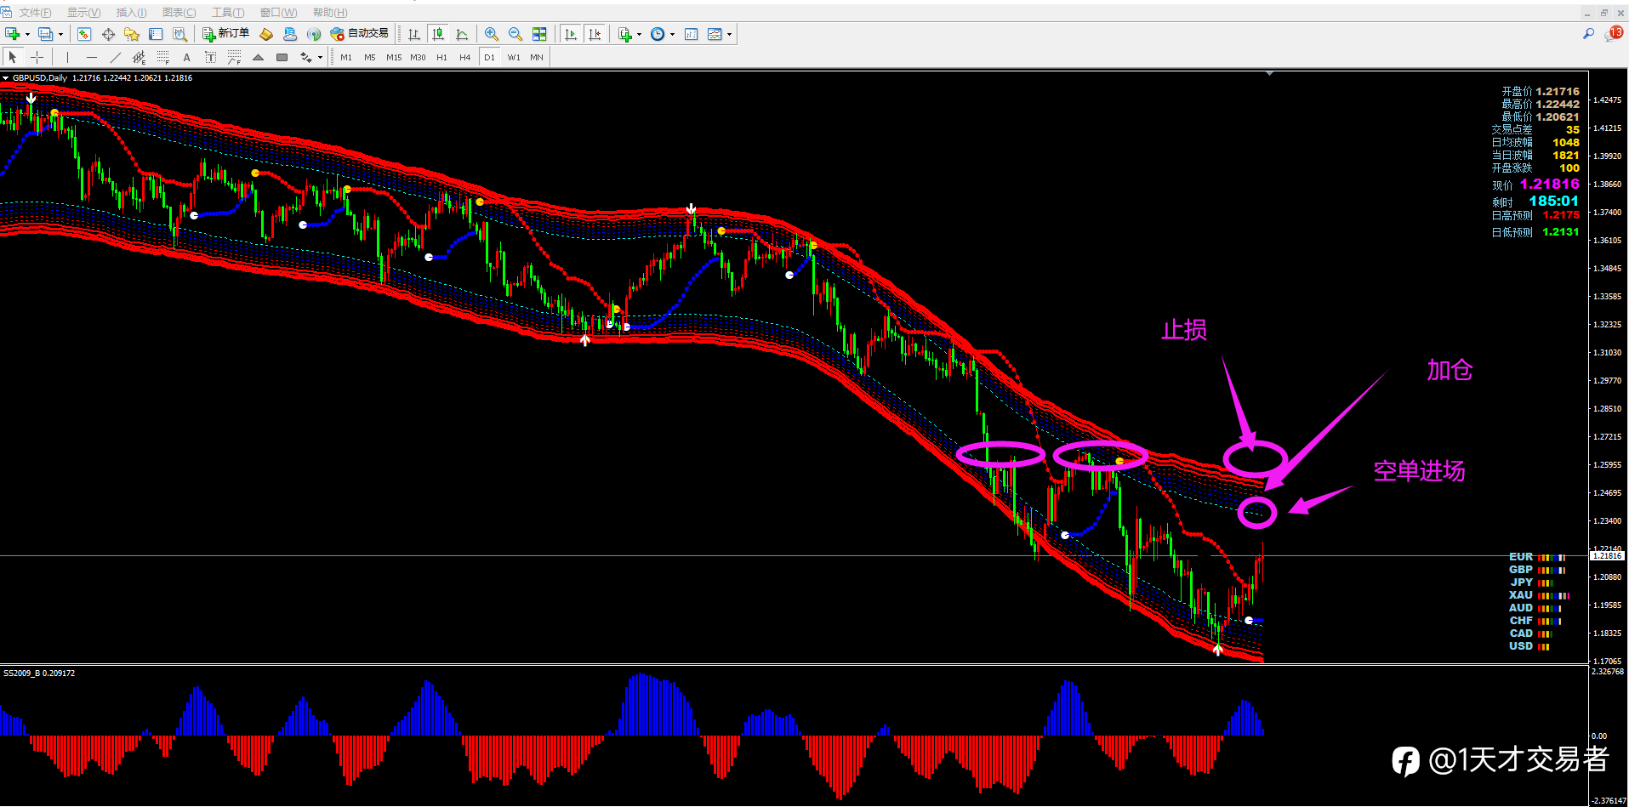Open the search magnifier at top right
This screenshot has height=807, width=1629.
click(x=1588, y=34)
